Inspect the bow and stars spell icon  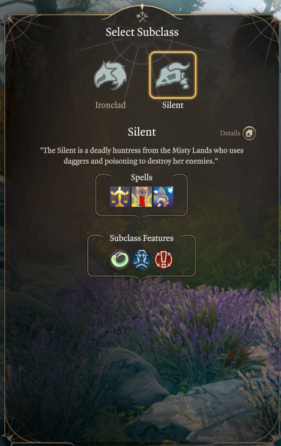click(x=163, y=197)
